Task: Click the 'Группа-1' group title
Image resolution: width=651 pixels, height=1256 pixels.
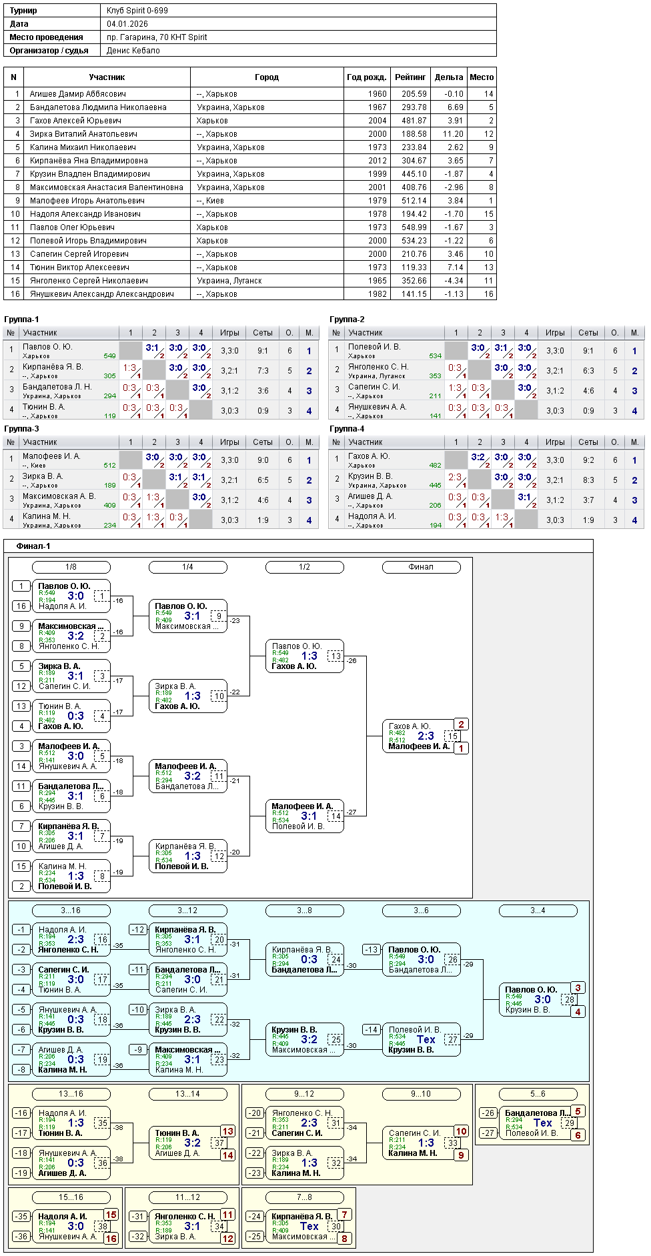Action: click(21, 320)
